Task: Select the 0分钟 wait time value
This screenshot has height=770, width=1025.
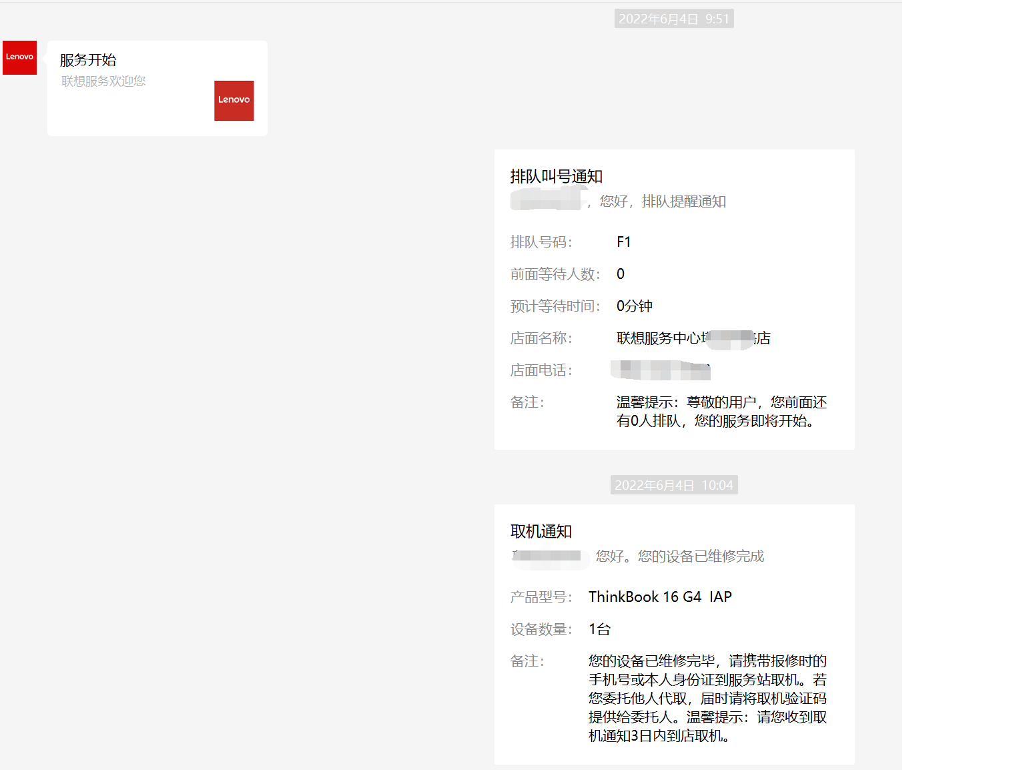Action: click(x=635, y=306)
